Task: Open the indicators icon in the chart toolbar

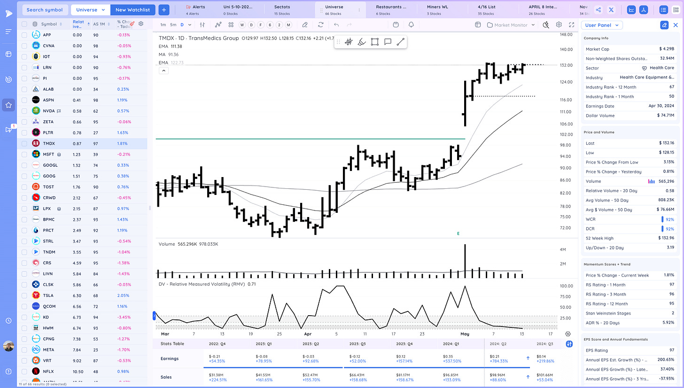Action: pyautogui.click(x=218, y=25)
